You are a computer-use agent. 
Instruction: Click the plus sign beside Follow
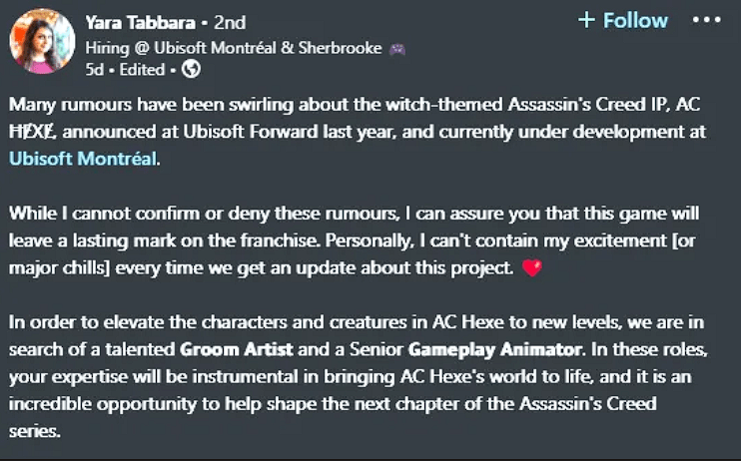click(586, 20)
